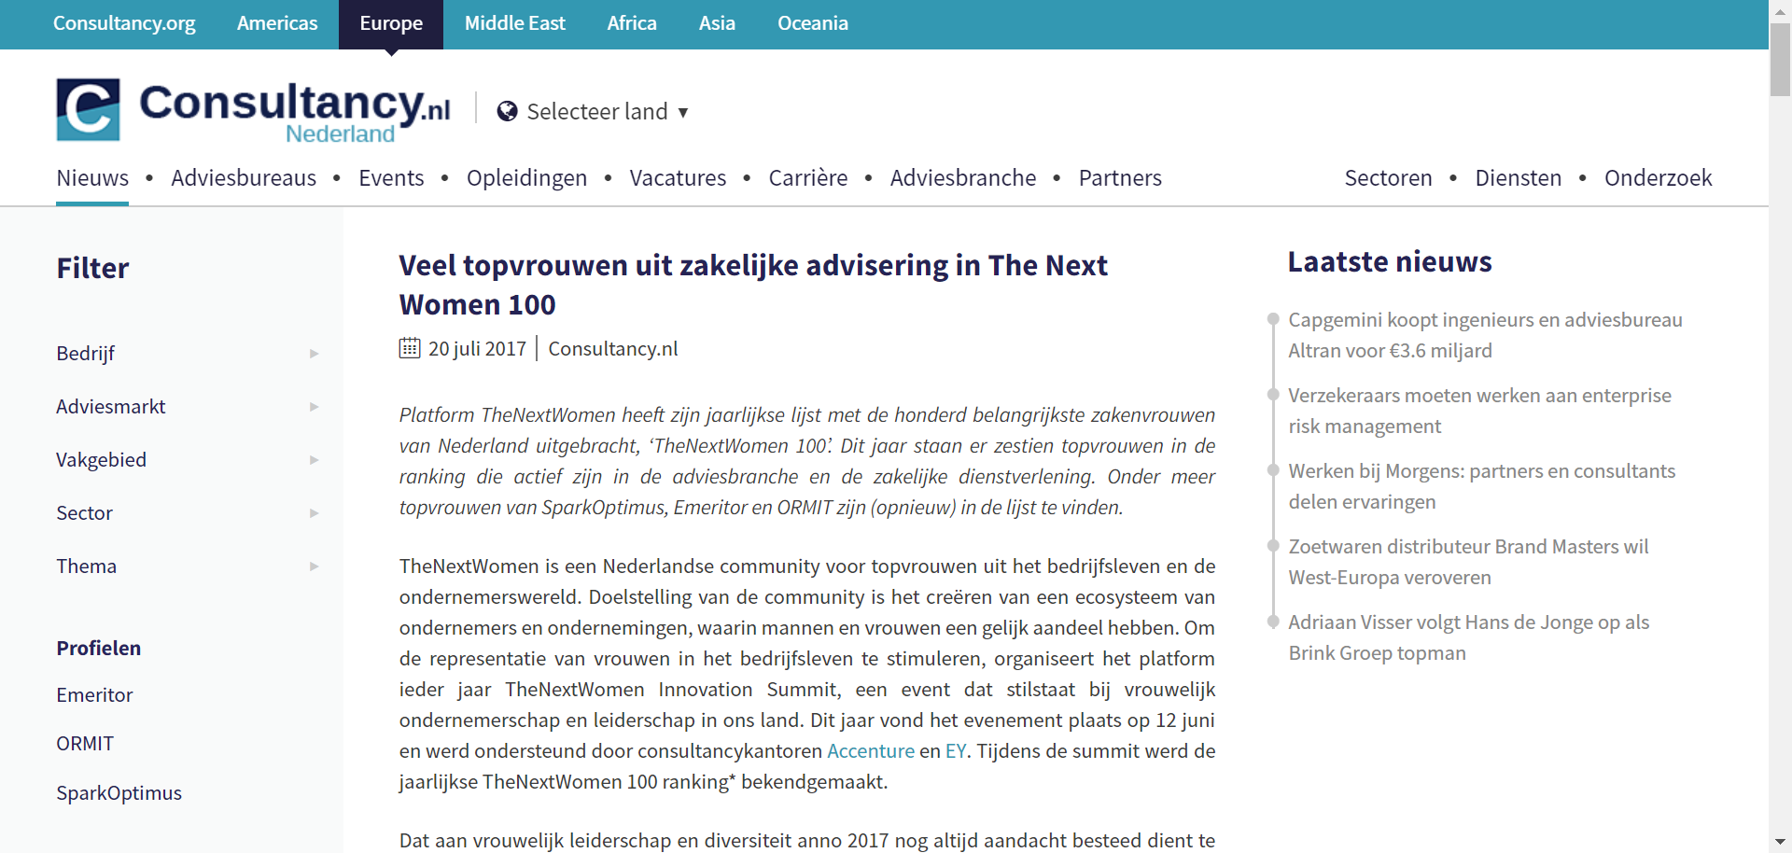Image resolution: width=1792 pixels, height=853 pixels.
Task: Click the scrollbar down arrow
Action: click(x=1781, y=843)
